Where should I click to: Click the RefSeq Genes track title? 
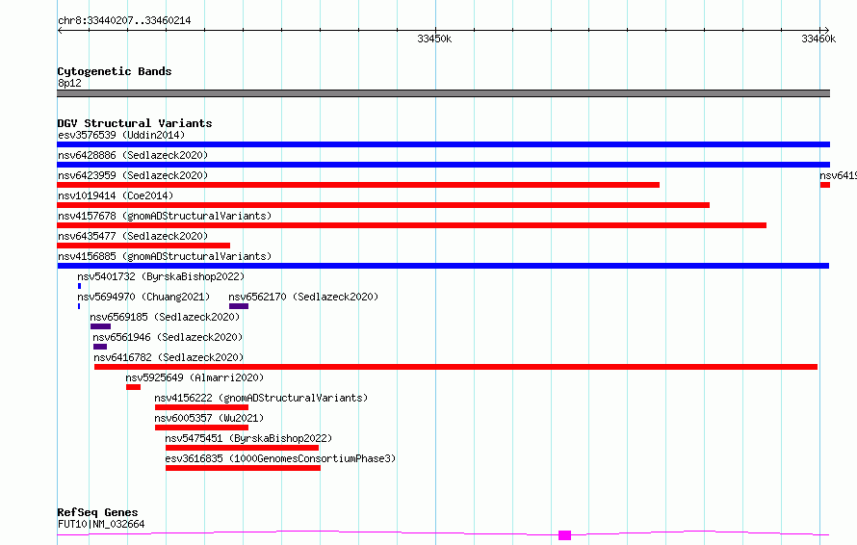pyautogui.click(x=97, y=513)
